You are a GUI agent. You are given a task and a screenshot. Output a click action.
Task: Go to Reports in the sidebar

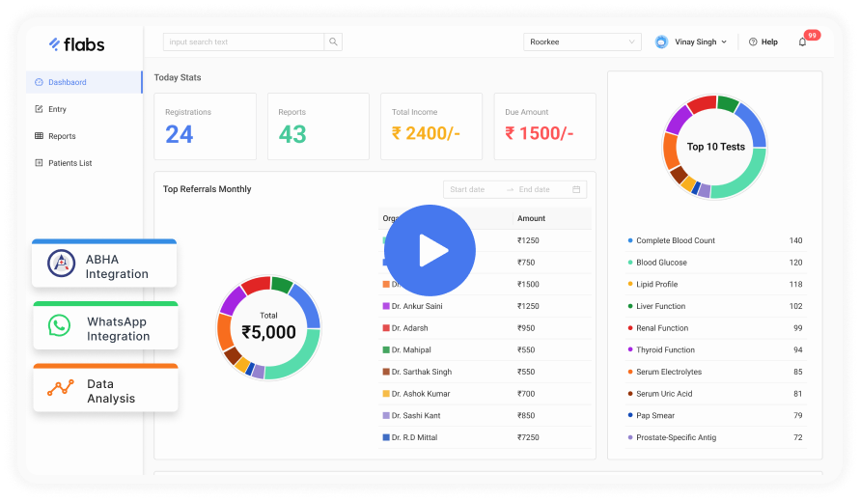[x=62, y=136]
